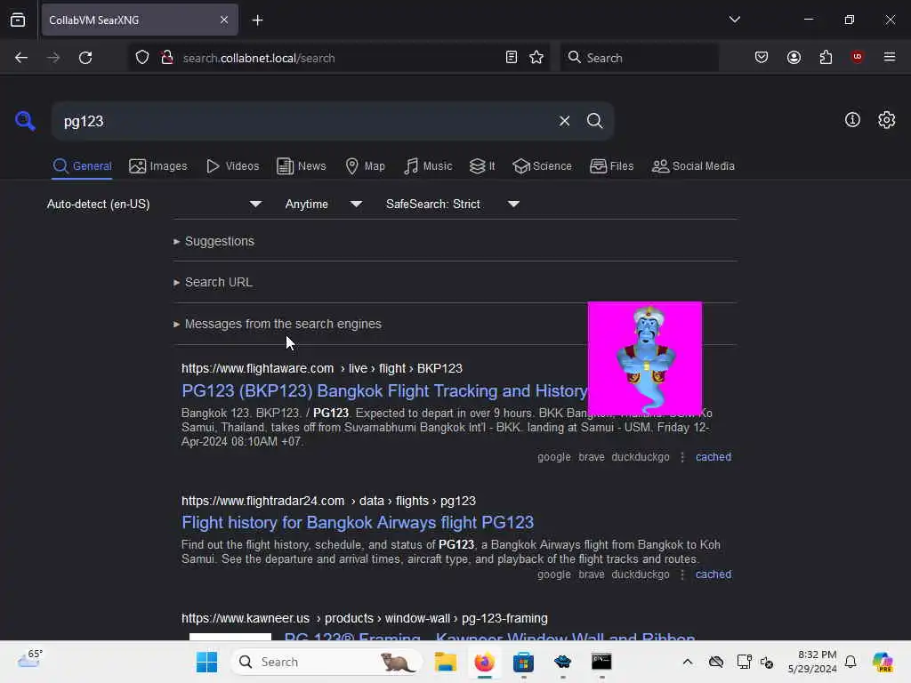Open the extensions menu
911x683 pixels.
click(x=826, y=58)
